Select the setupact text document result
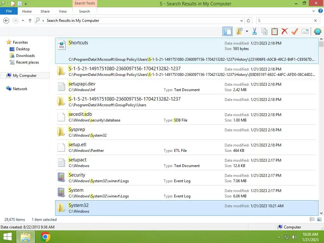This screenshot has height=243, width=324. [186, 163]
